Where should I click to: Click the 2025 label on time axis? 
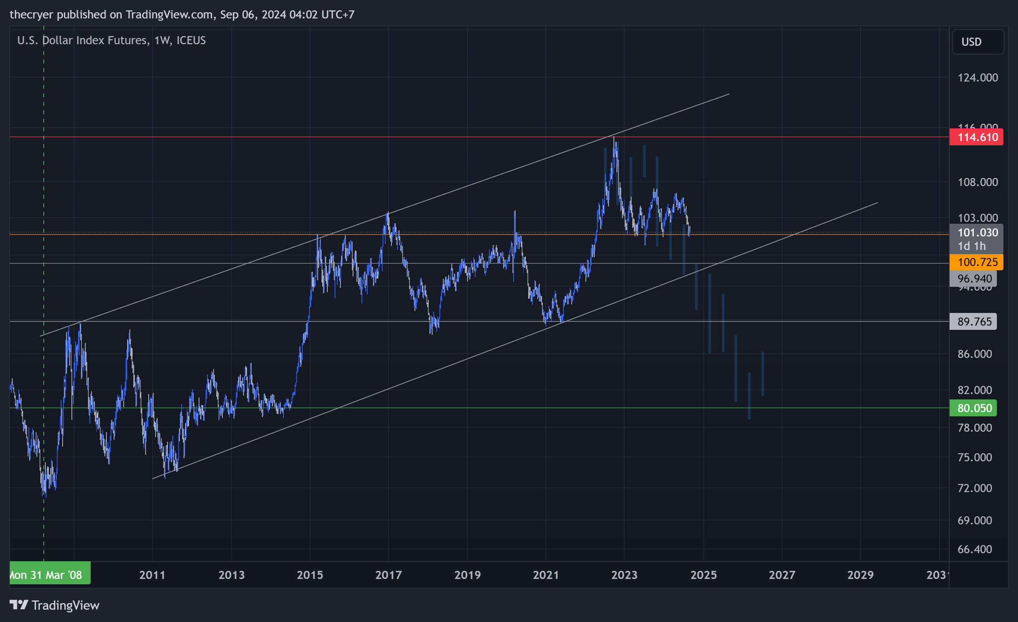(x=704, y=574)
